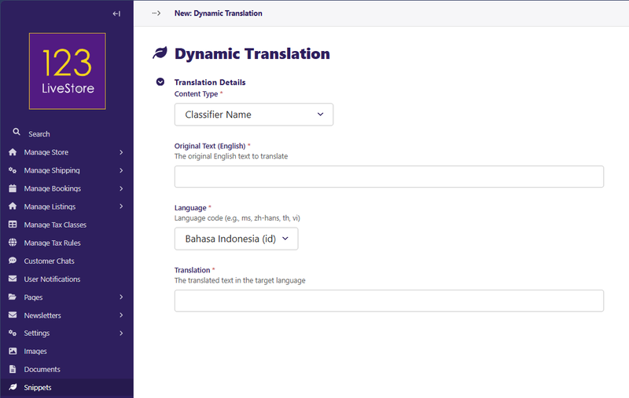Click the Manage Tax Classes table icon

coord(13,225)
